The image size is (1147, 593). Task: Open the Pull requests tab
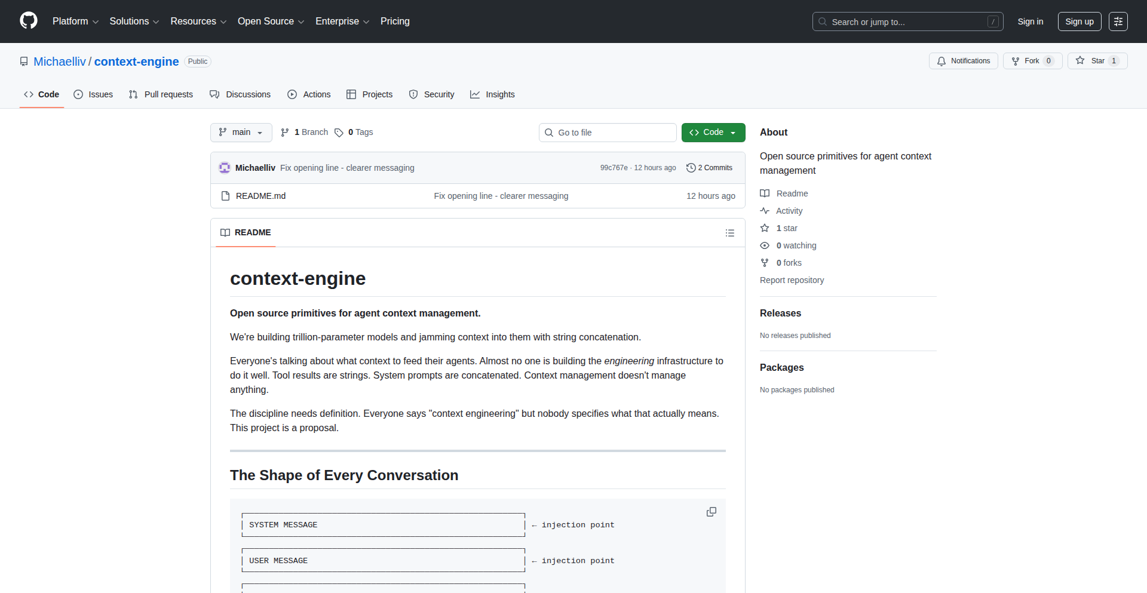[161, 94]
